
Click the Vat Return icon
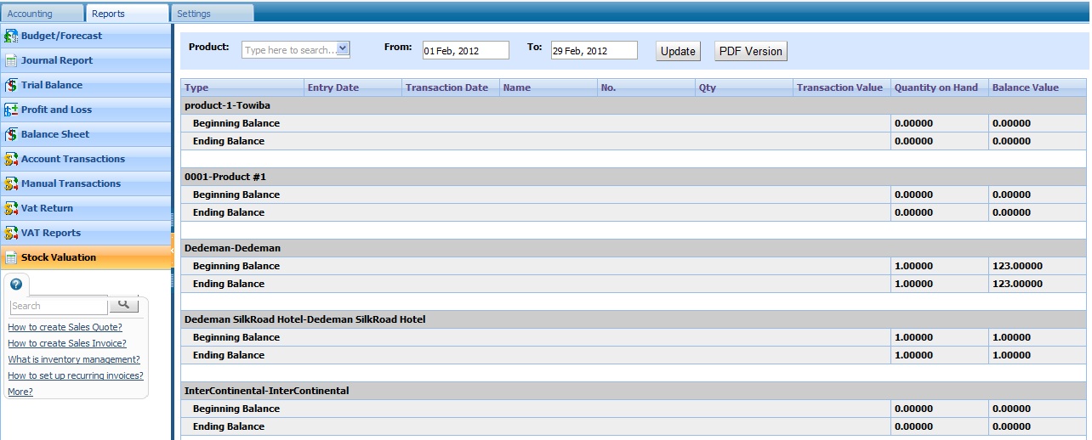(x=11, y=209)
